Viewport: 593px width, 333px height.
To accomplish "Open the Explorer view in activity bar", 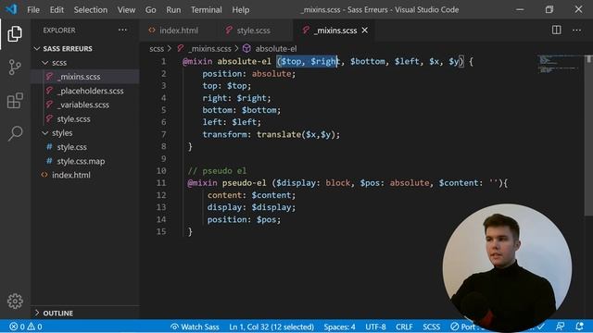I will 15,34.
